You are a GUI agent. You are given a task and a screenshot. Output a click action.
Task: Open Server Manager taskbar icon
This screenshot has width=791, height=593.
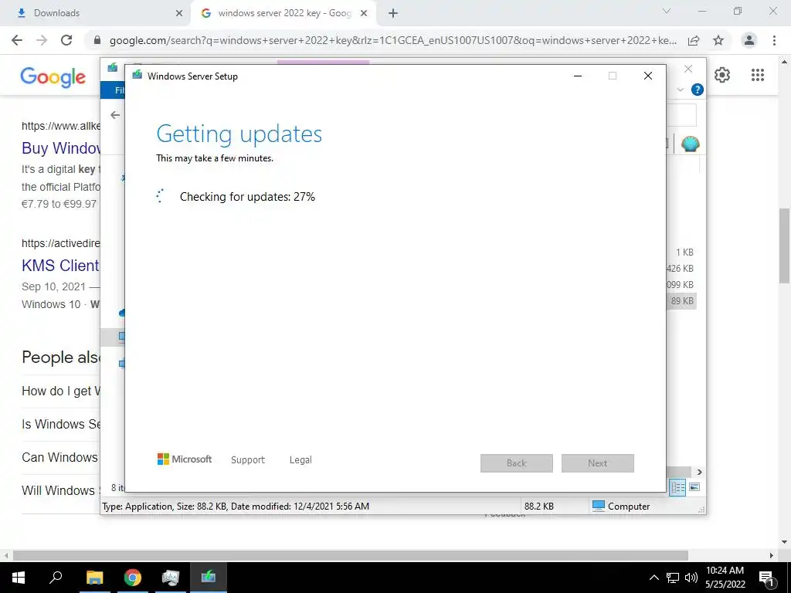pos(171,578)
